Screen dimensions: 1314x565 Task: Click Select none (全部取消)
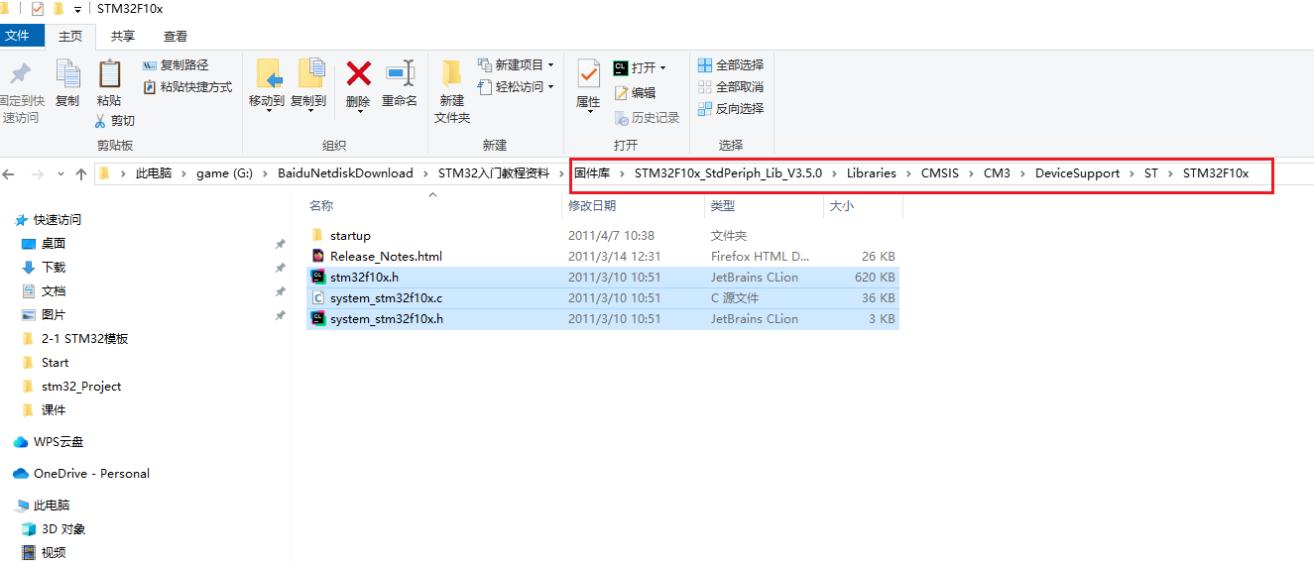click(730, 87)
